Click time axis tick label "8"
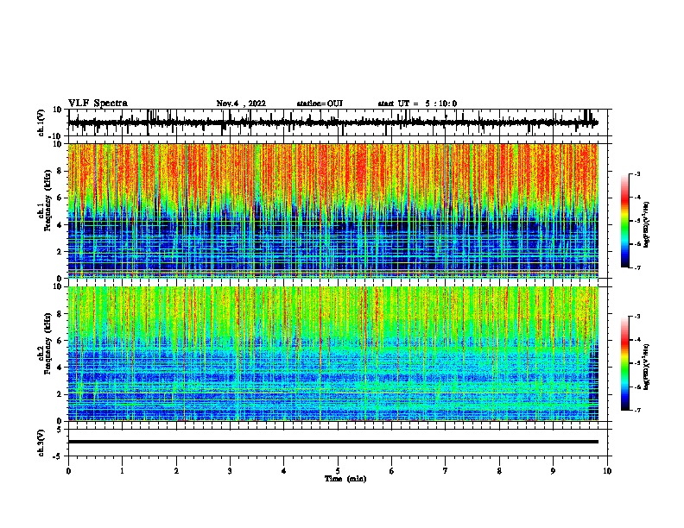 point(499,471)
